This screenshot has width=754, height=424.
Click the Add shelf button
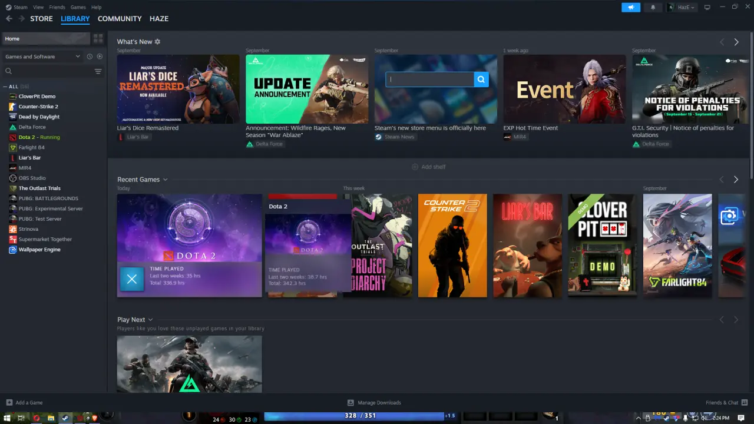click(428, 167)
